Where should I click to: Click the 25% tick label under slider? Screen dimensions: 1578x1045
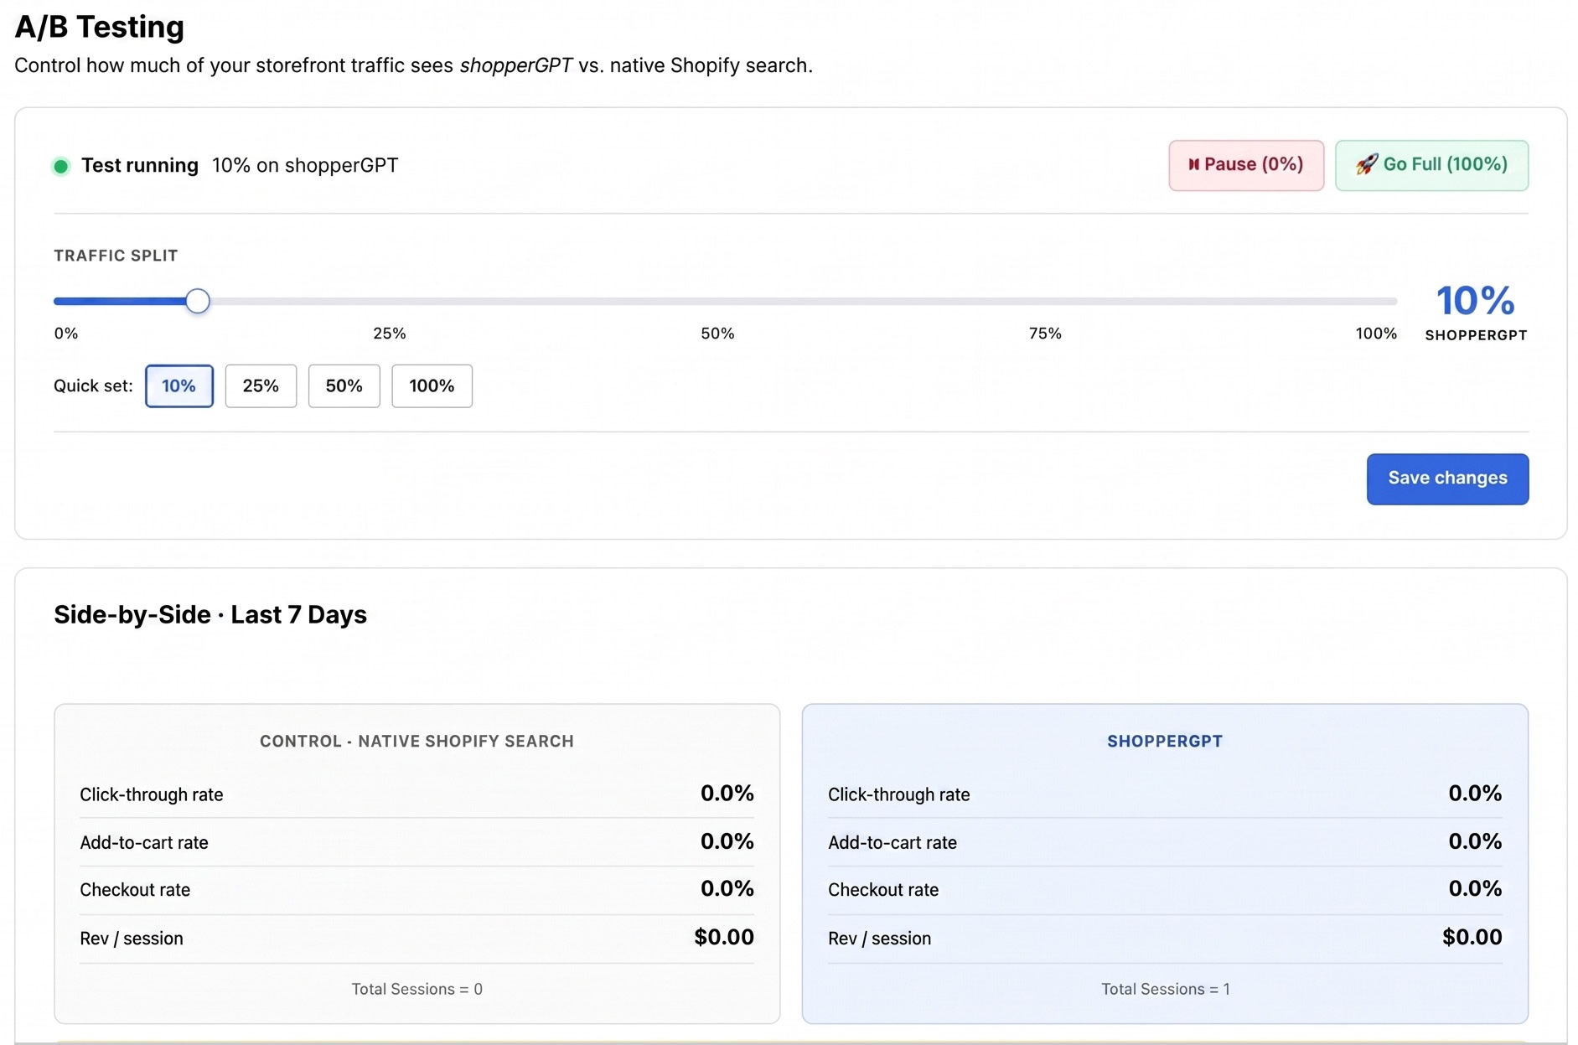click(390, 334)
